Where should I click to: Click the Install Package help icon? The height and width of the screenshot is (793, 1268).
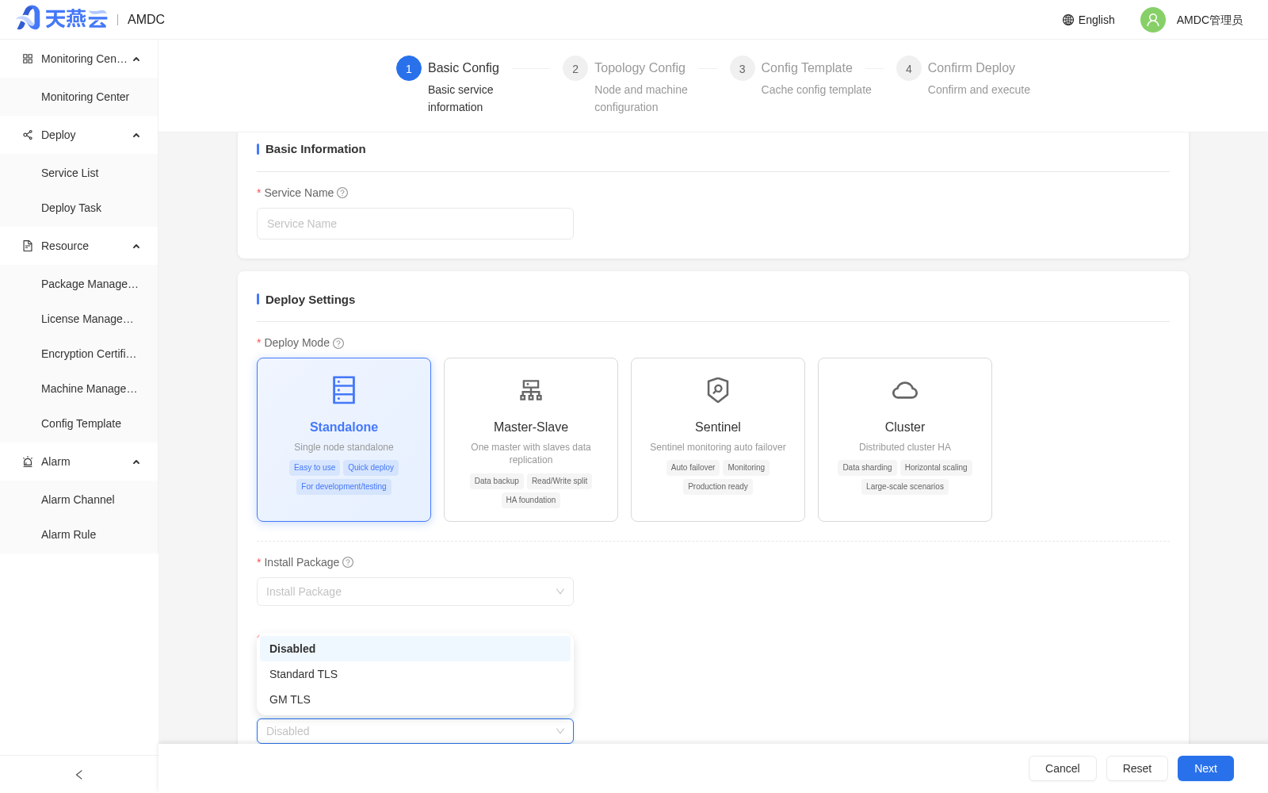click(348, 562)
